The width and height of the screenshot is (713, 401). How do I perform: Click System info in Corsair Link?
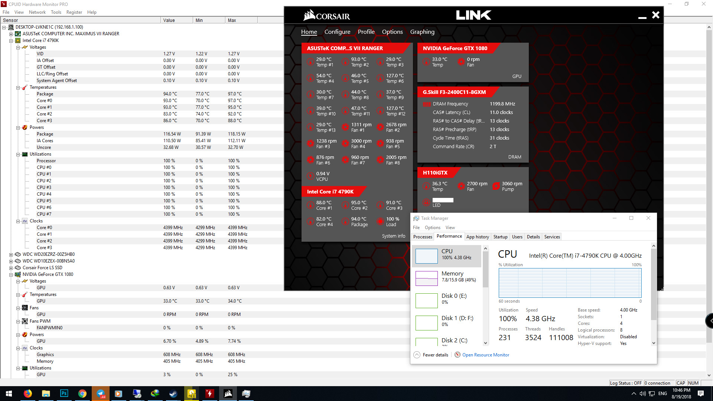394,236
